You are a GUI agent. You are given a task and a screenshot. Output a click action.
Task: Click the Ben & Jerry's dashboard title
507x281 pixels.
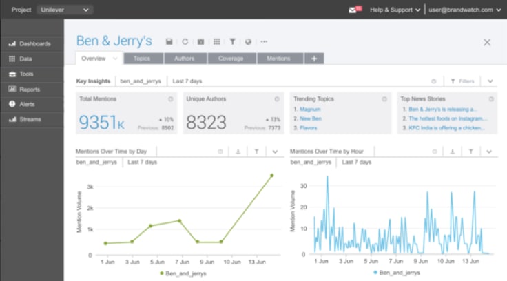[114, 41]
